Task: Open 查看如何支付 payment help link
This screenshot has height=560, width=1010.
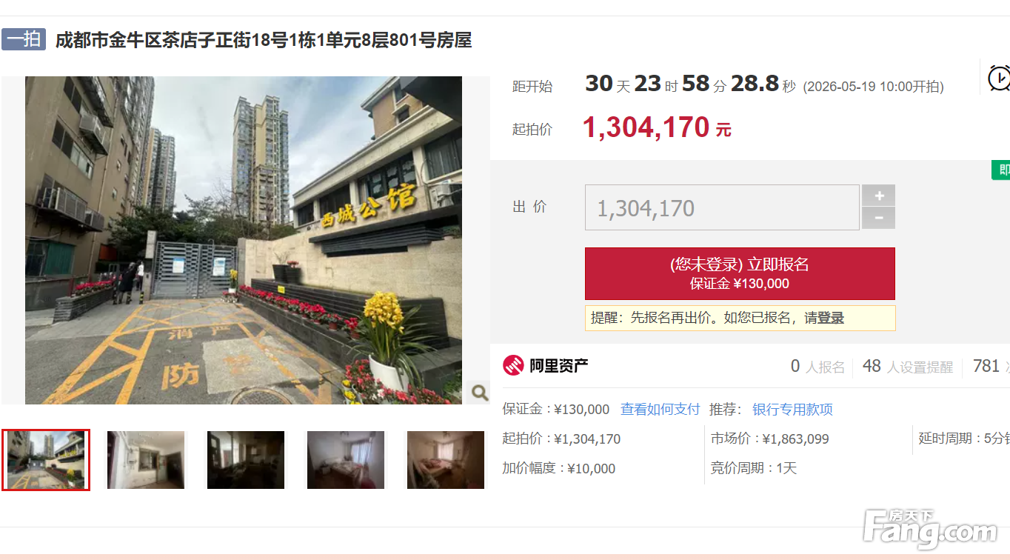Action: (x=660, y=409)
